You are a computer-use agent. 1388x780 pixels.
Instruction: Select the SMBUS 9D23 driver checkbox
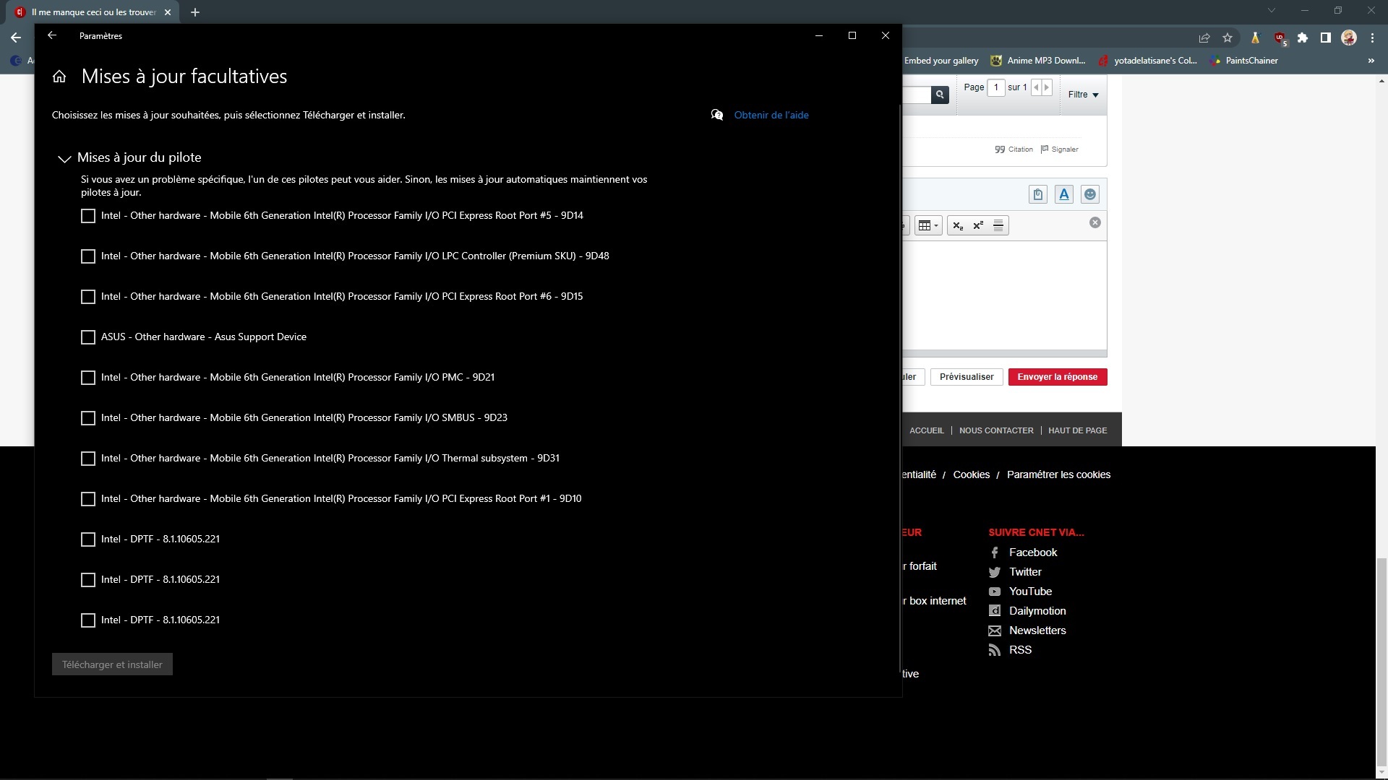(88, 418)
